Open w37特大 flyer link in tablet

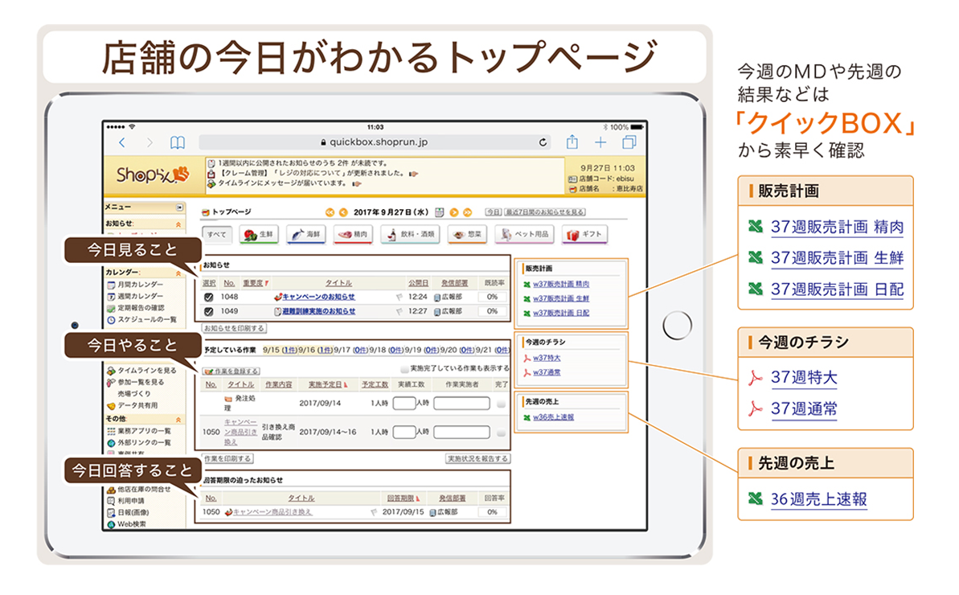[x=546, y=359]
